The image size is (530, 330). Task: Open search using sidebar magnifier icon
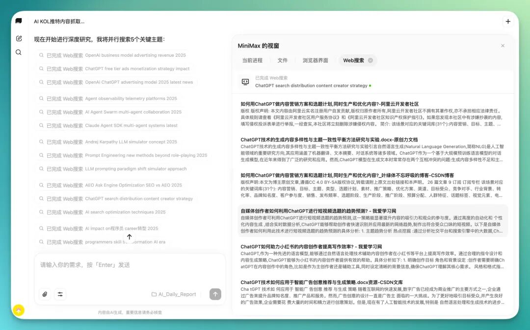coord(19,52)
